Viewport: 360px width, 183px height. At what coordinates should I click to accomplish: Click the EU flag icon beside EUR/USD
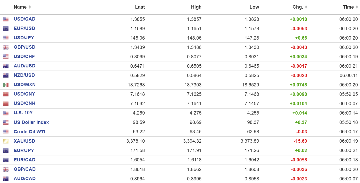[6, 29]
